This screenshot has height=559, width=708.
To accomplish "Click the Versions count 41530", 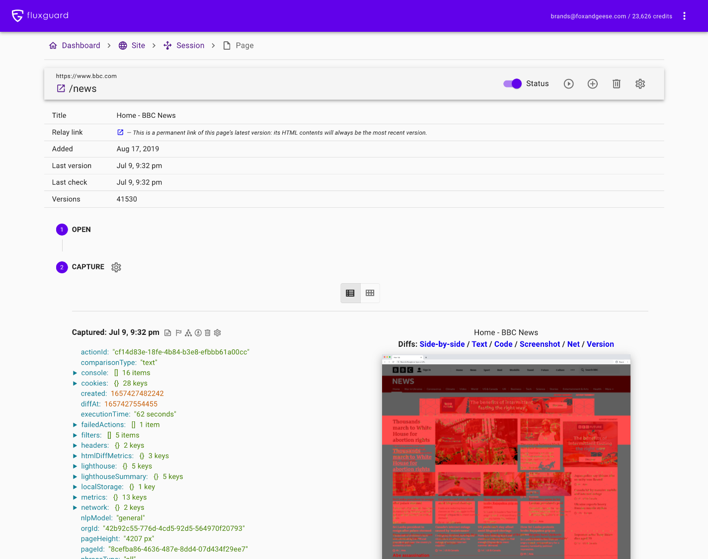I will (127, 199).
